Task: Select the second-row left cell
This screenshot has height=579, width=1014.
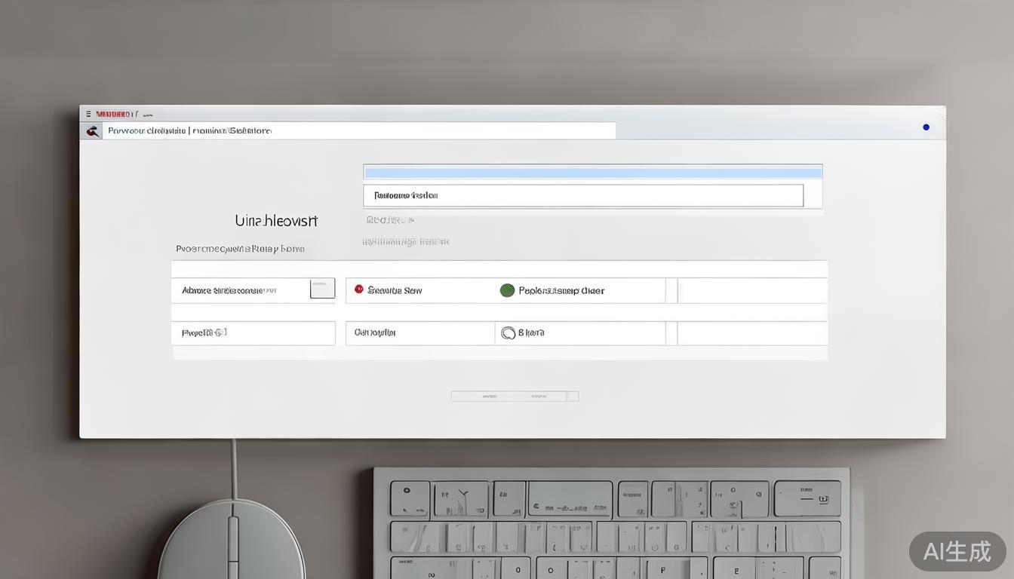Action: click(253, 333)
